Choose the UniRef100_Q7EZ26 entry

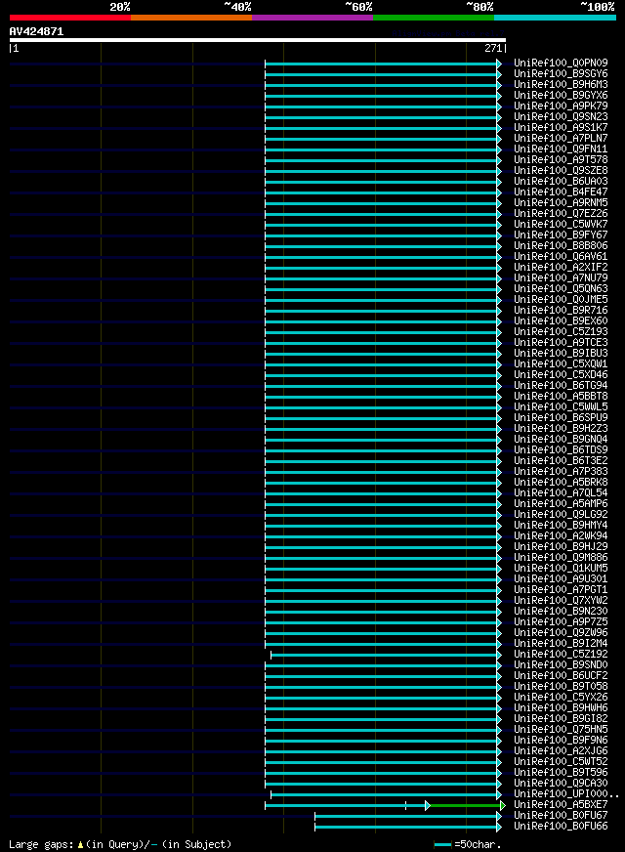561,214
